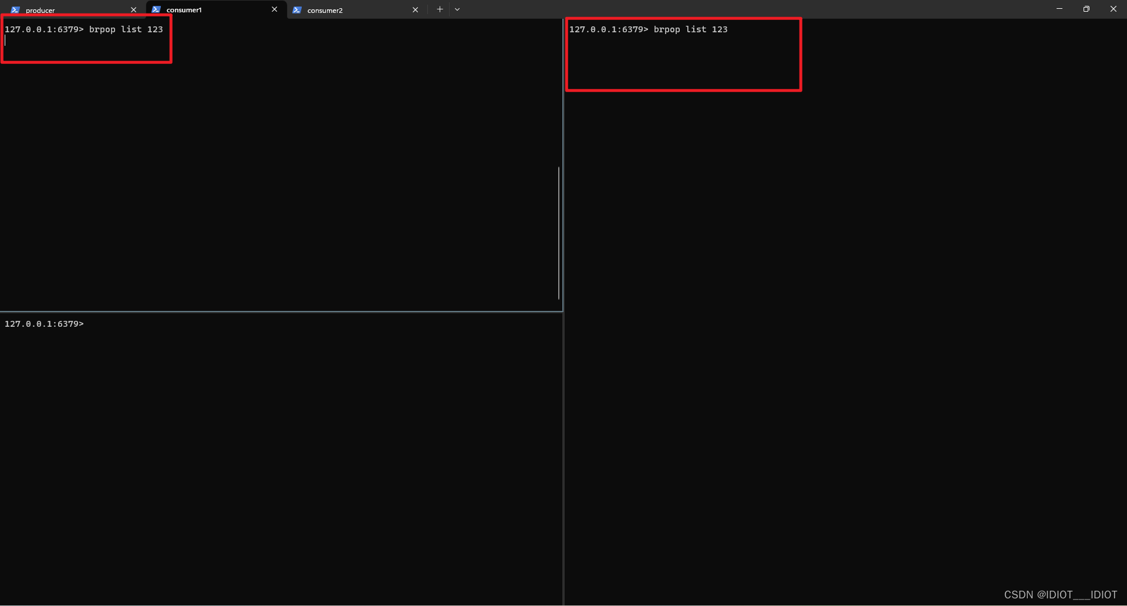Click the top-left pane scrollbar

559,233
